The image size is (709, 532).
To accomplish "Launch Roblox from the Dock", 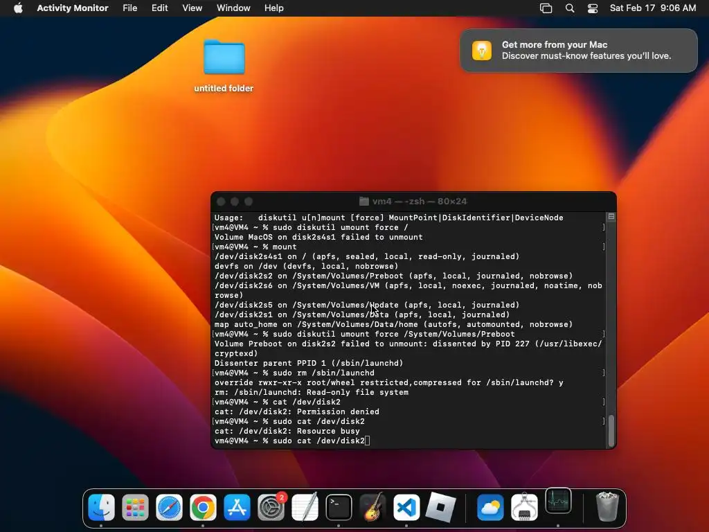I will (441, 507).
